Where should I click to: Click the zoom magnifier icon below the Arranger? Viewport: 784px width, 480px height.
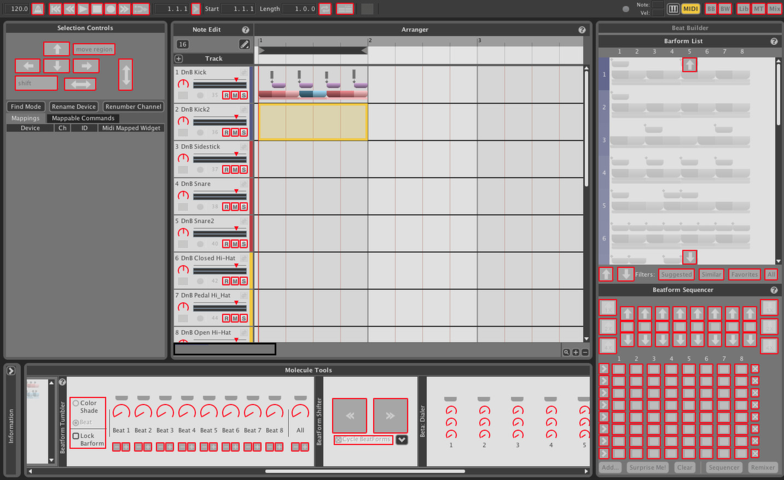[x=567, y=352]
